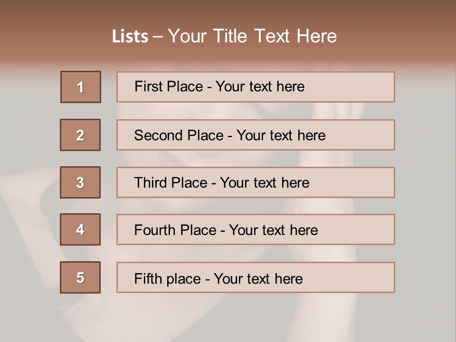Select the number 4 box

coord(80,229)
